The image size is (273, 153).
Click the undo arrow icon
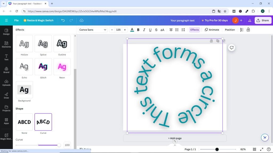(x=63, y=20)
